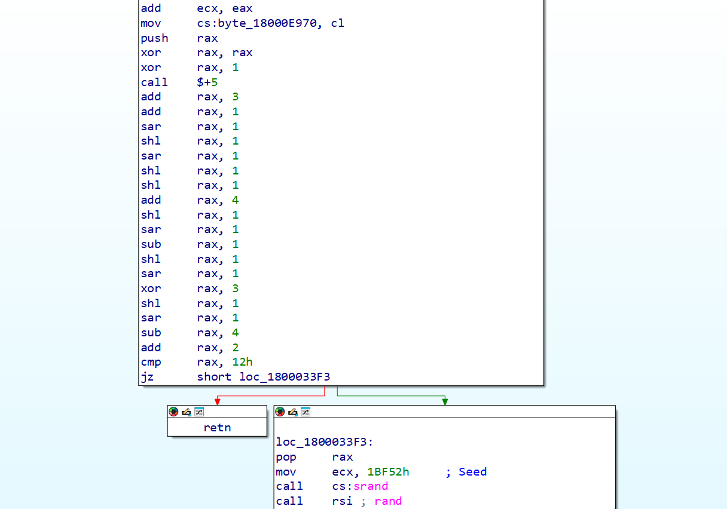Click the edit pencil icon on loc_1800033F3 node
The image size is (727, 509).
coord(292,412)
